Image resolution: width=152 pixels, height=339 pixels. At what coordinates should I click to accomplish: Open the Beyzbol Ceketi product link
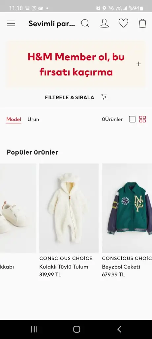coord(121,267)
